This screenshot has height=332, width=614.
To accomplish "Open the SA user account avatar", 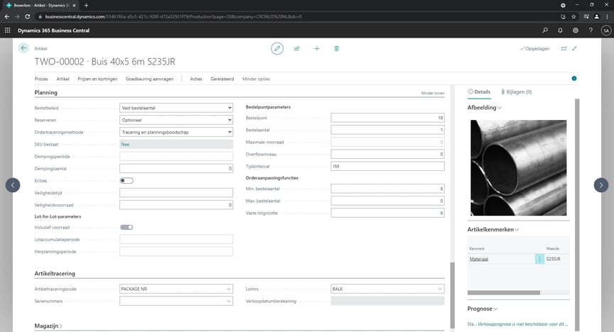I will pyautogui.click(x=606, y=30).
